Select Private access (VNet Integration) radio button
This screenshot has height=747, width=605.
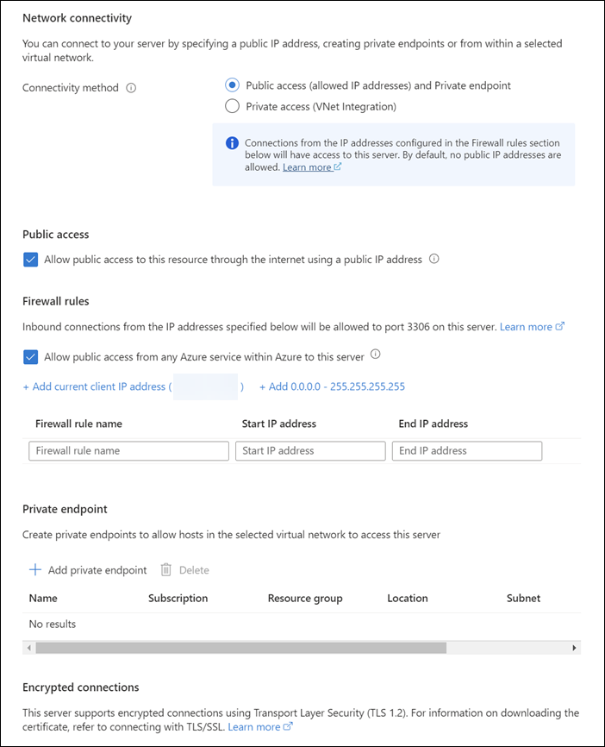coord(232,107)
